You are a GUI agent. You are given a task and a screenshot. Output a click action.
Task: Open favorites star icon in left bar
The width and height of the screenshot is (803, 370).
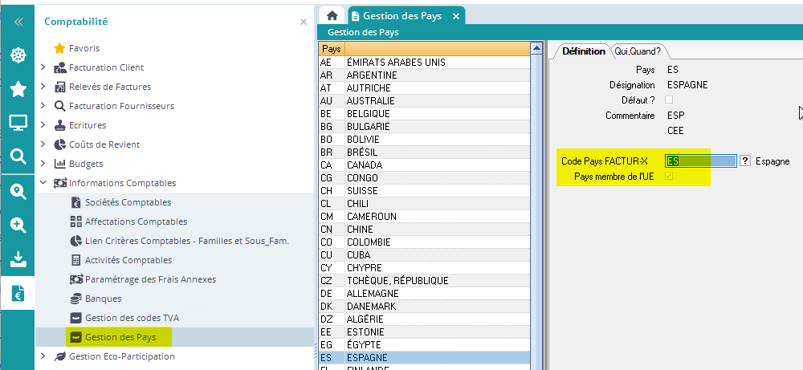[18, 88]
